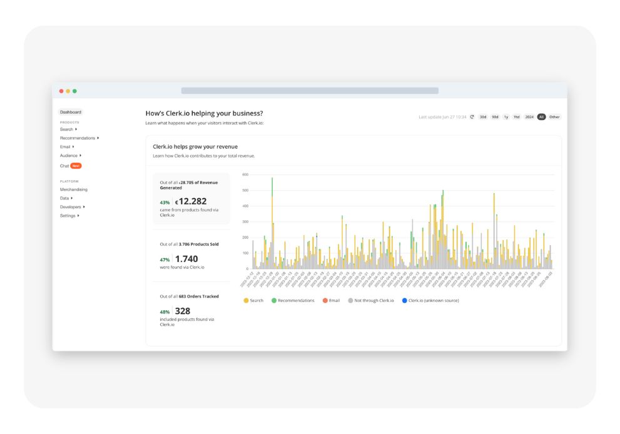Expand the Search menu in the sidebar
The height and width of the screenshot is (434, 620).
(66, 129)
